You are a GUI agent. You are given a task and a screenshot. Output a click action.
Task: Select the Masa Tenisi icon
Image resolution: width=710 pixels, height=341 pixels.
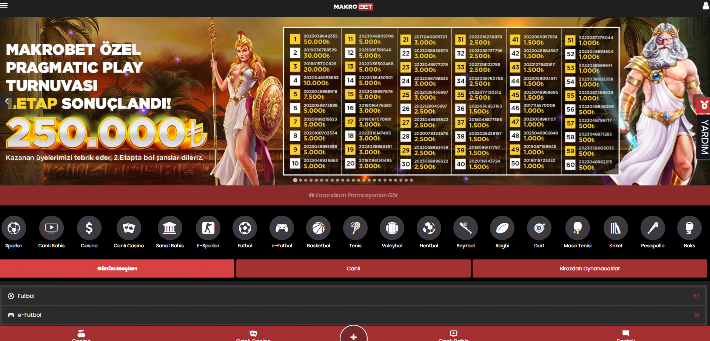tap(577, 228)
